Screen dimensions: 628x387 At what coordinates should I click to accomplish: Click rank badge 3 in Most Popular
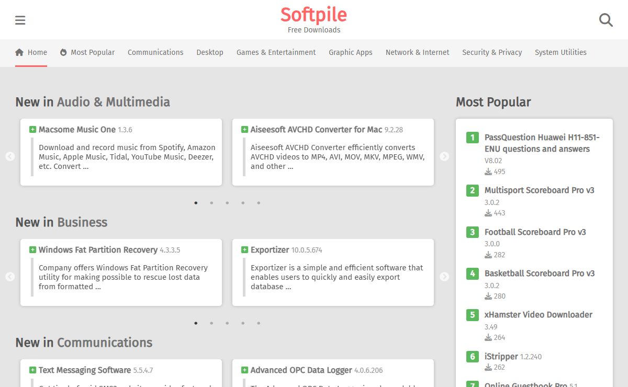pos(473,232)
